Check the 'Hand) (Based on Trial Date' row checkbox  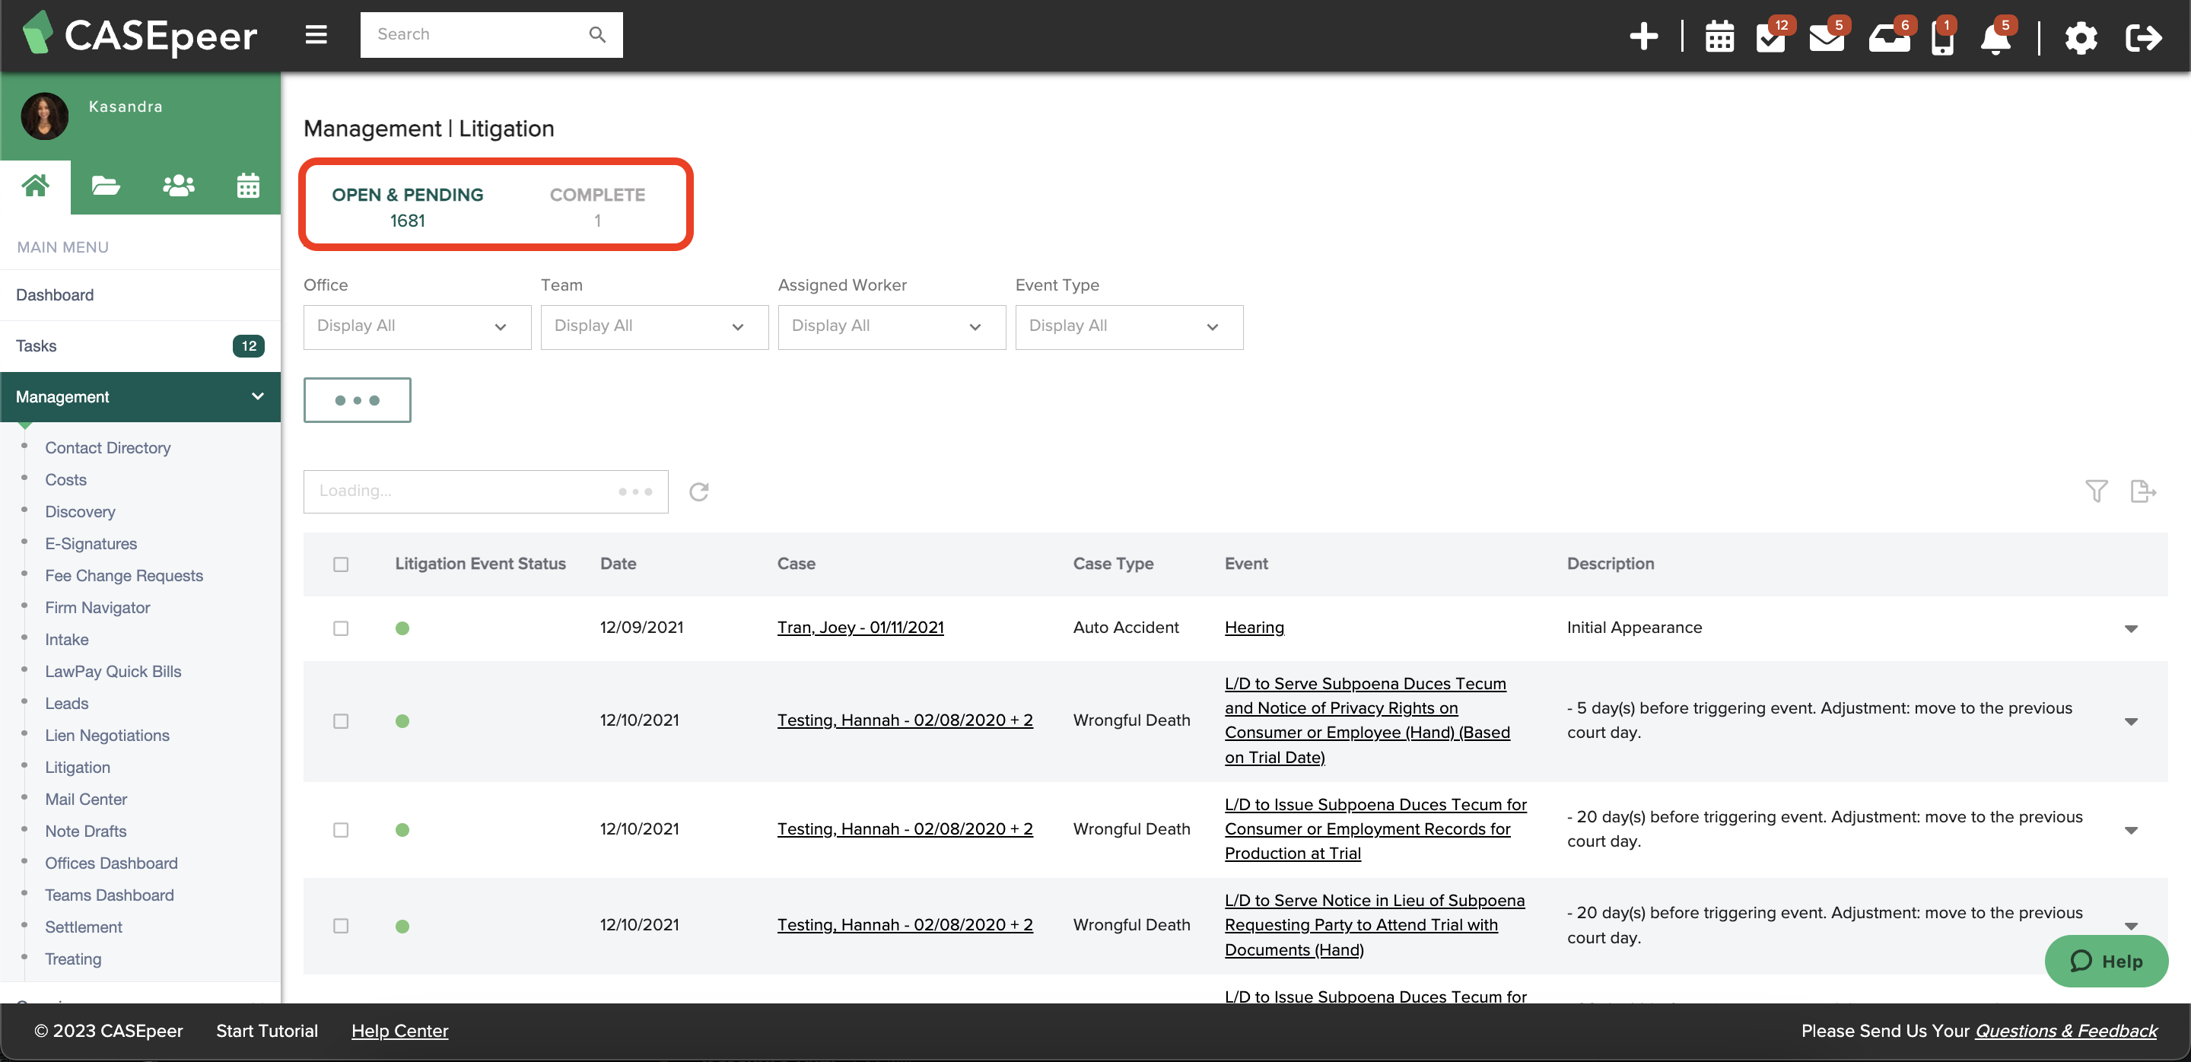(341, 721)
